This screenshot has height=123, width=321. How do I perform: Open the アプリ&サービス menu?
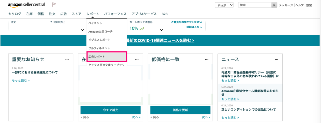144,14
